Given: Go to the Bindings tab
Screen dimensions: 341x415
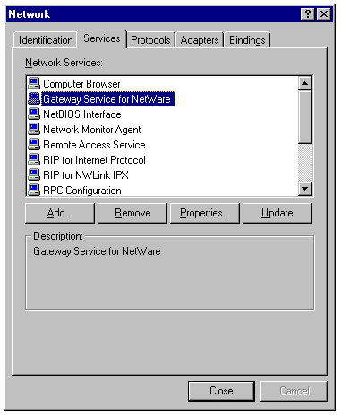Looking at the screenshot, I should pos(247,40).
